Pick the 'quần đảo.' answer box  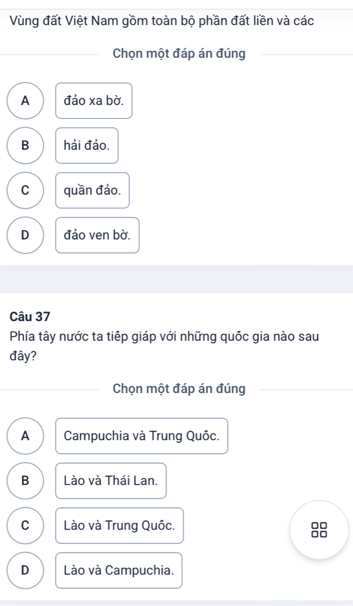[92, 190]
